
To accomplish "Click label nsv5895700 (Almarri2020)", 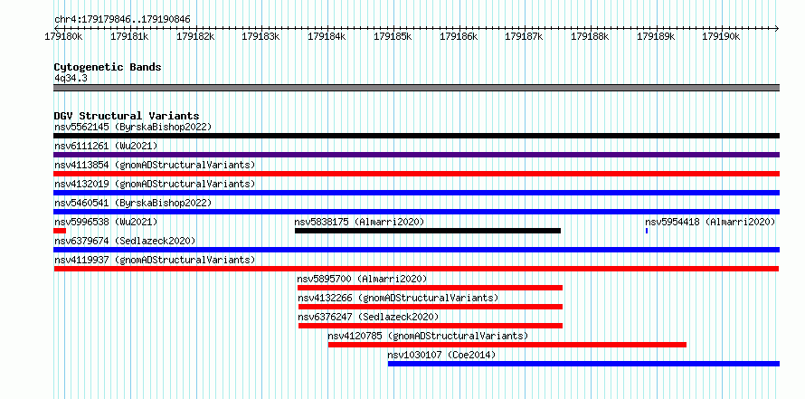I will point(362,279).
